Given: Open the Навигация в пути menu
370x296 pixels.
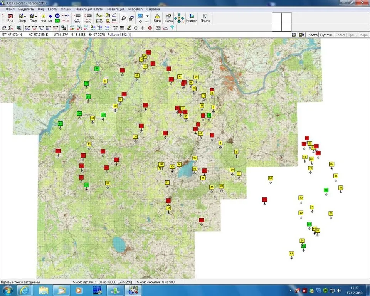Looking at the screenshot, I should click(89, 9).
